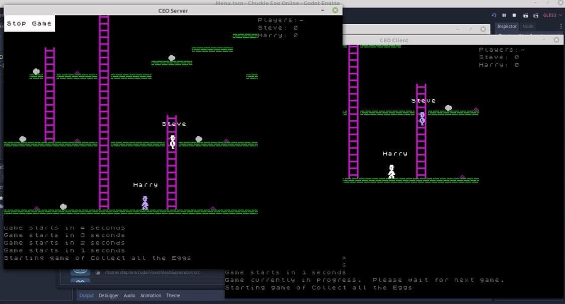
Task: Click the 'Players:-' heading in CEO Client
Action: (502, 50)
